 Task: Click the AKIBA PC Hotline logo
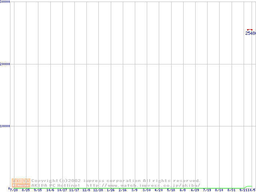[21, 183]
